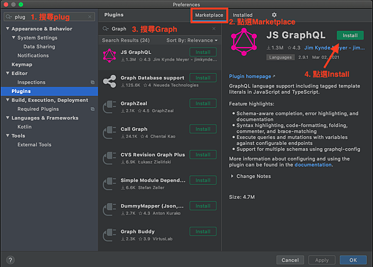Open Sort By: Relevance dropdown
The width and height of the screenshot is (373, 267).
pyautogui.click(x=192, y=40)
